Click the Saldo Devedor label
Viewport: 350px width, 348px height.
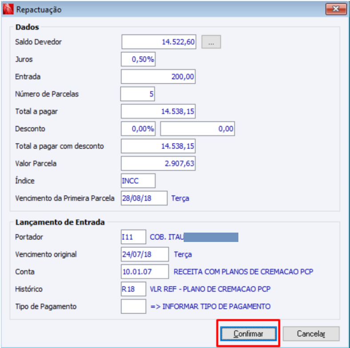[x=38, y=42]
